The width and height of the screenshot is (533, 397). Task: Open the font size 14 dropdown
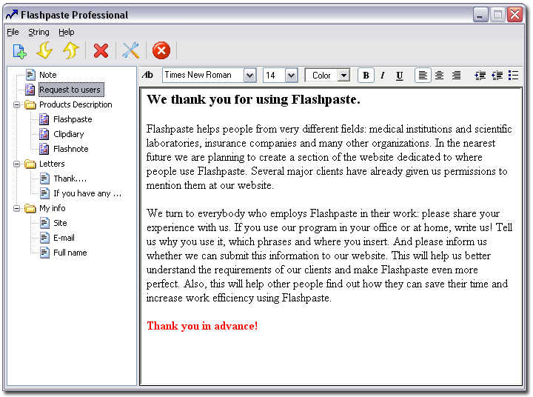coord(292,76)
